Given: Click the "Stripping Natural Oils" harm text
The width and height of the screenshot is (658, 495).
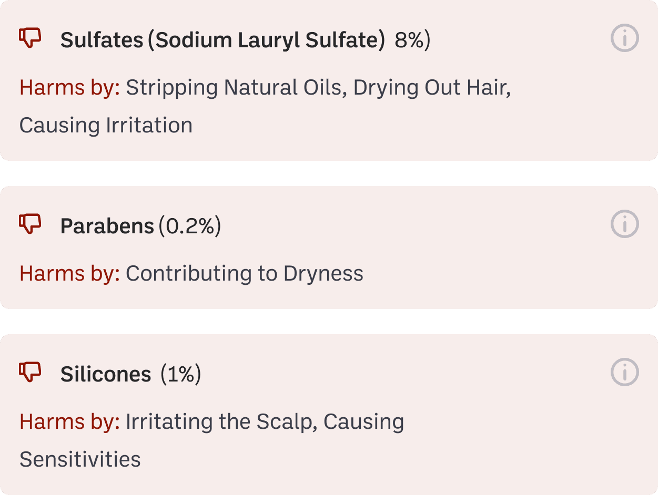Looking at the screenshot, I should pos(234,87).
